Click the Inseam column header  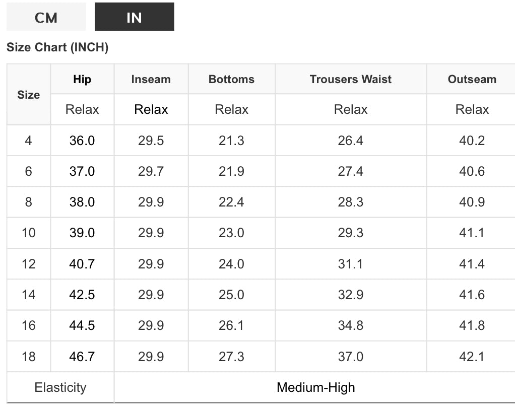[x=151, y=79]
